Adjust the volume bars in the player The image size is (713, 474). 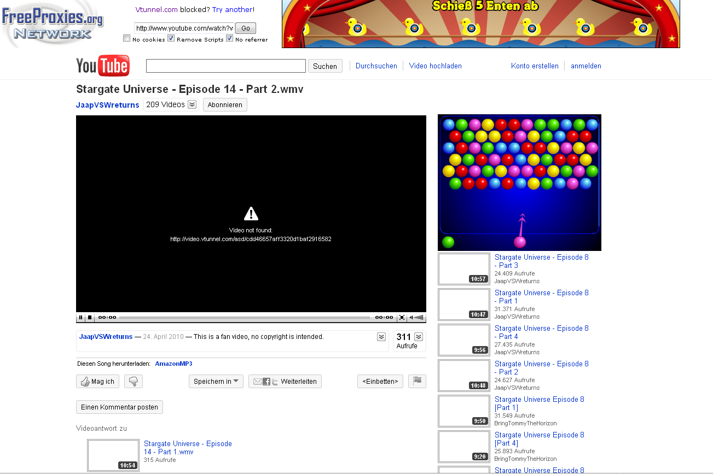pyautogui.click(x=419, y=317)
